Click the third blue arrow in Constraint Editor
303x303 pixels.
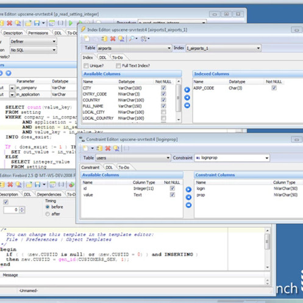pyautogui.click(x=188, y=205)
